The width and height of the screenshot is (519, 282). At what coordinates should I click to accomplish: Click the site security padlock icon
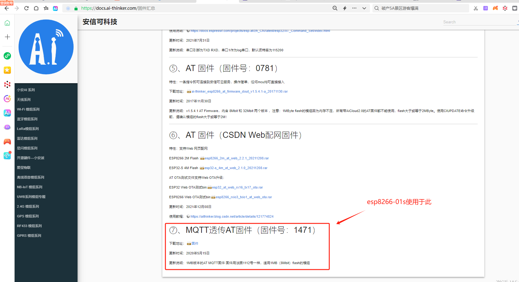click(x=76, y=8)
